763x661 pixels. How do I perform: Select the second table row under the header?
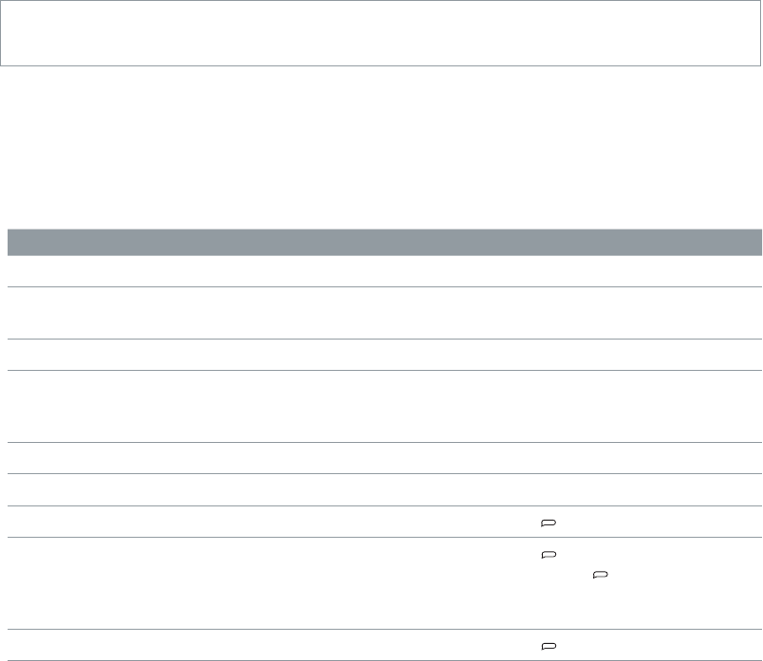[384, 313]
